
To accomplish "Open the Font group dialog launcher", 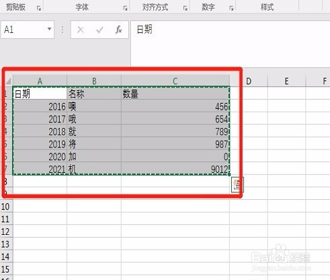I will coord(125,9).
